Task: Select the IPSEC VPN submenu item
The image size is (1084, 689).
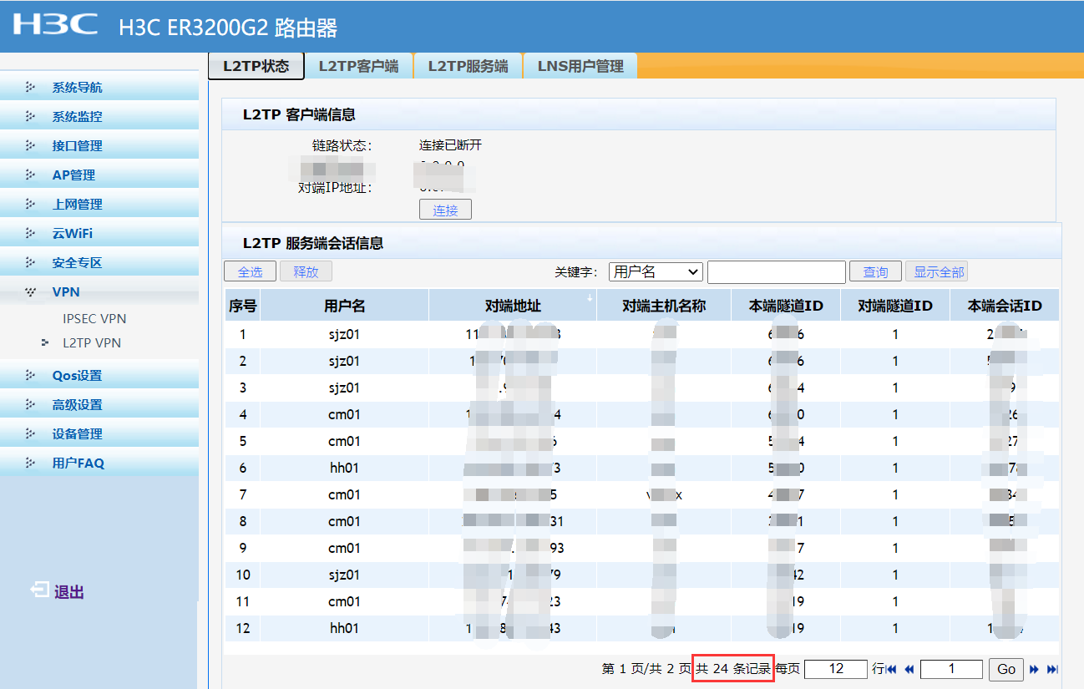Action: 94,318
